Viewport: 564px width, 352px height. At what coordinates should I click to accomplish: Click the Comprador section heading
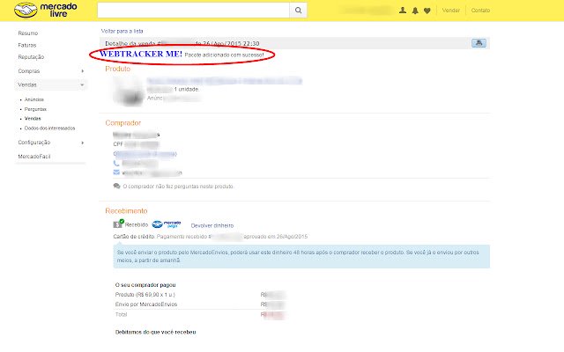click(x=123, y=123)
